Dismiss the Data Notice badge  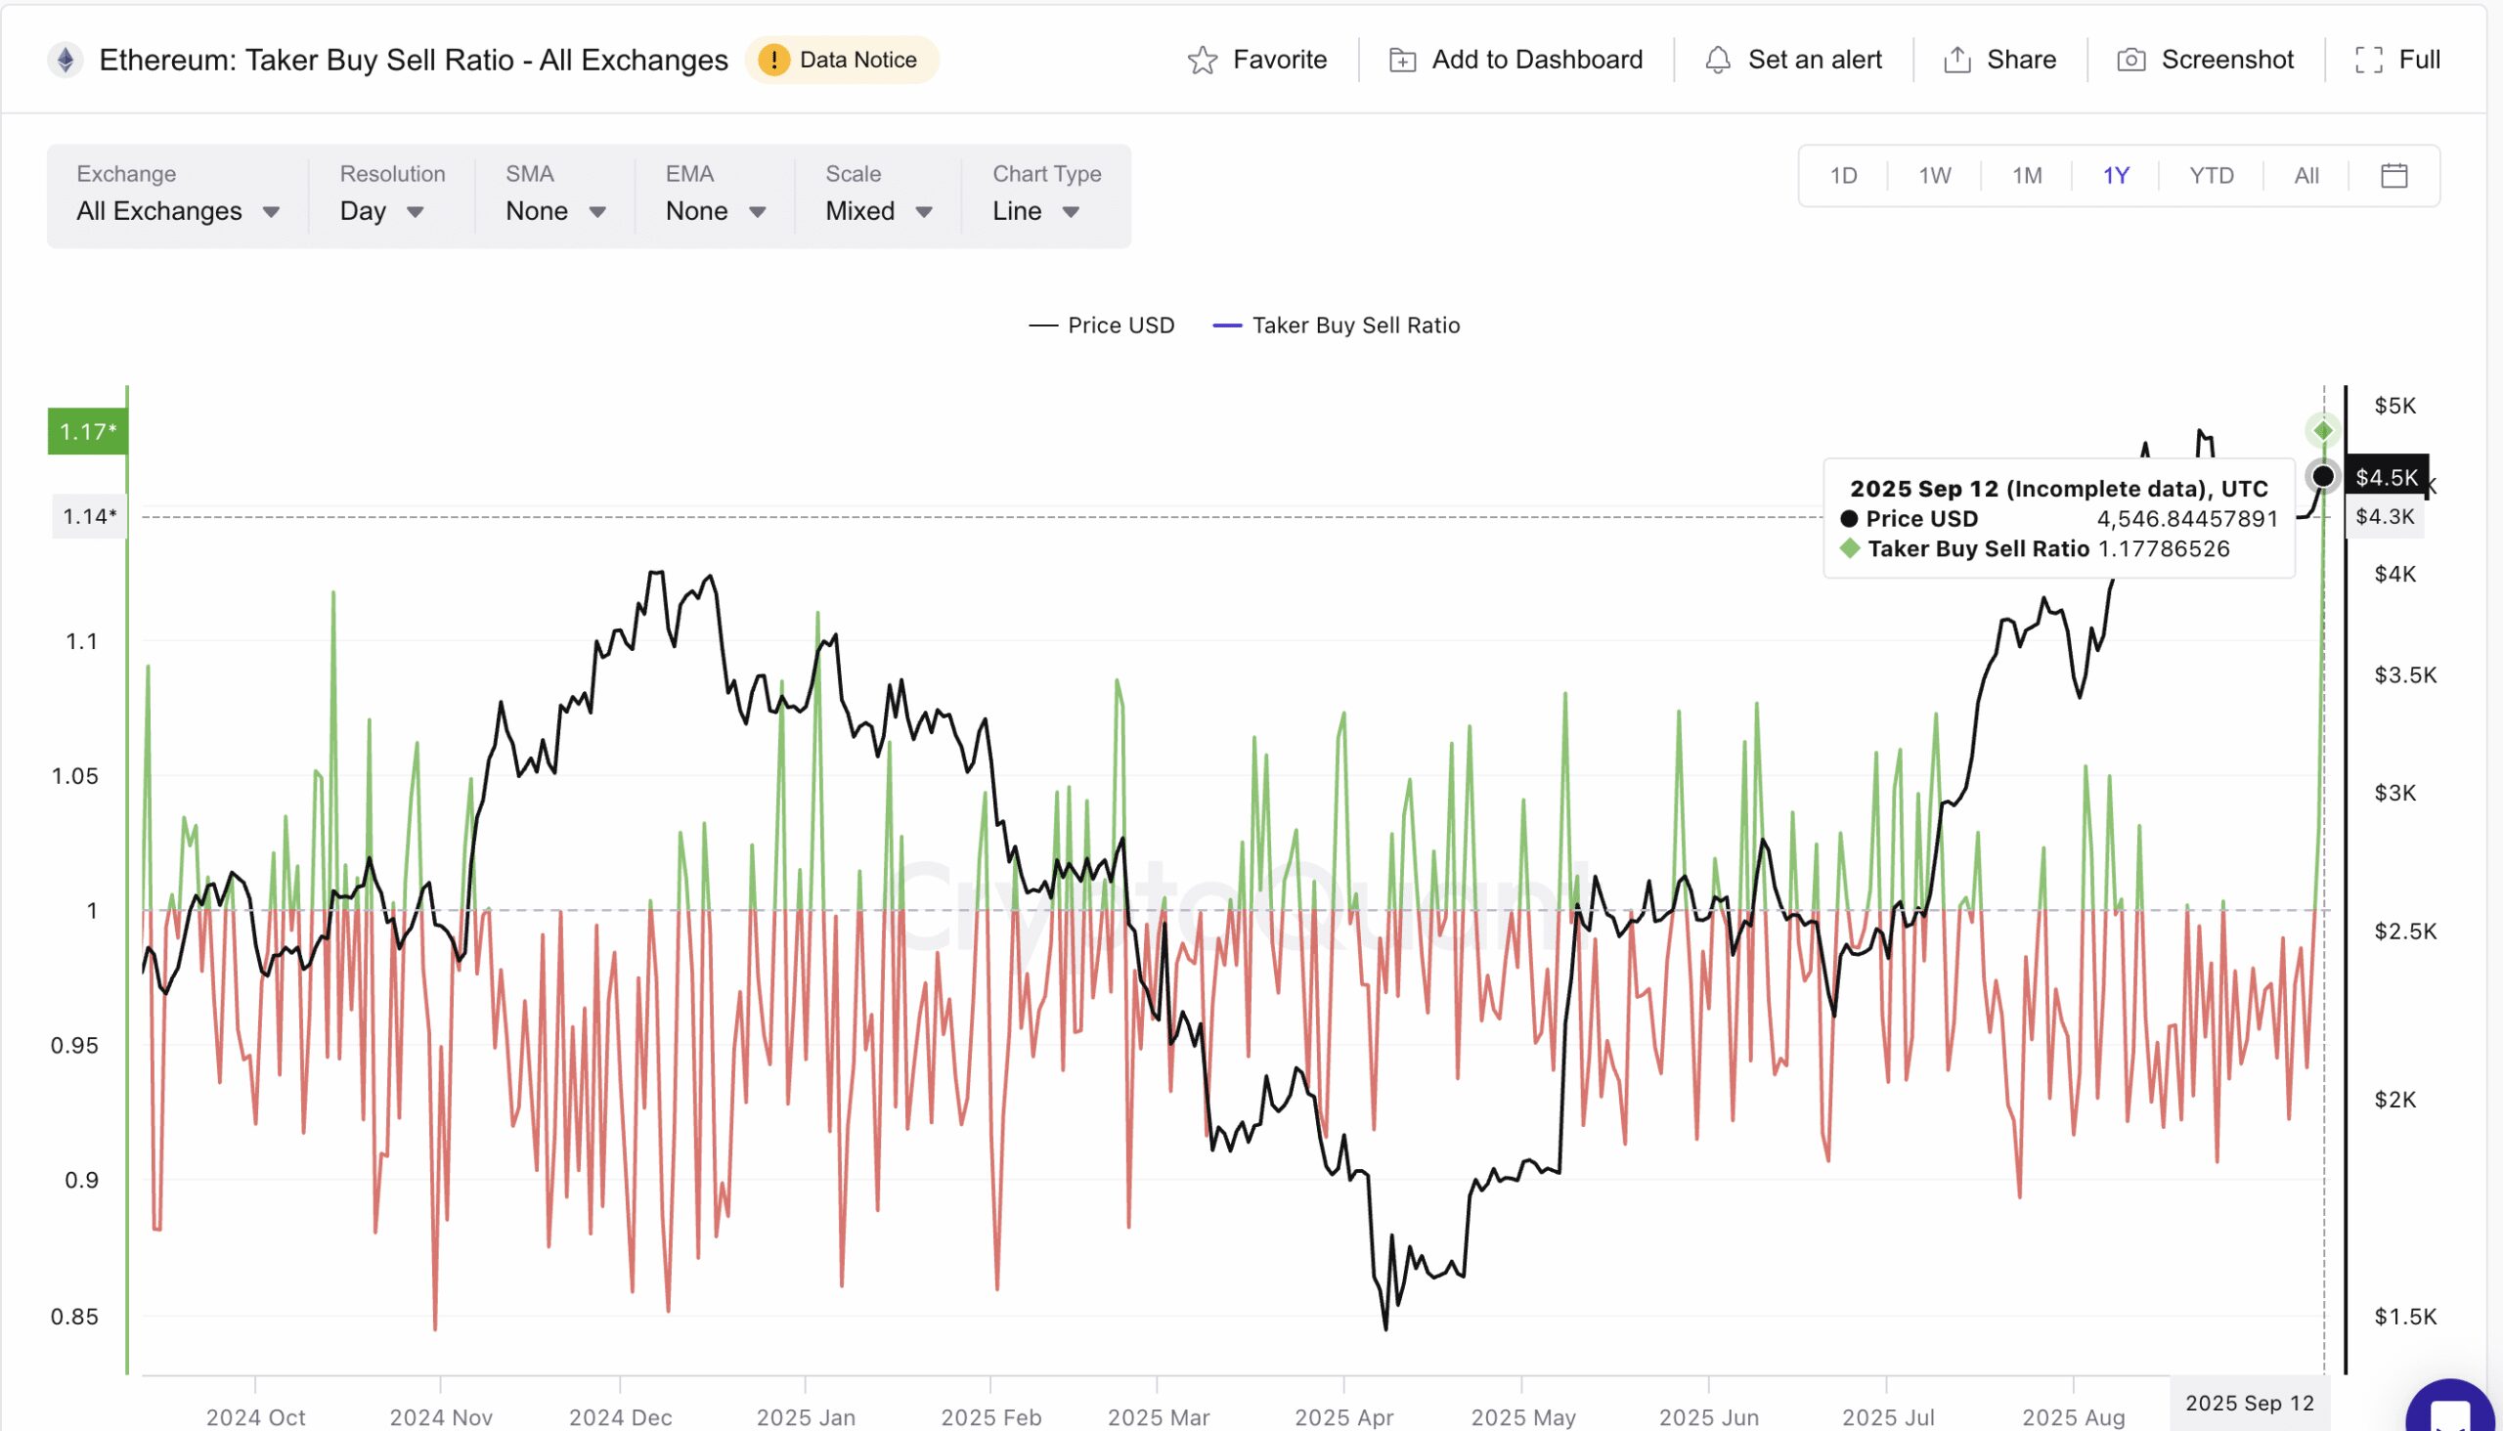pyautogui.click(x=842, y=59)
